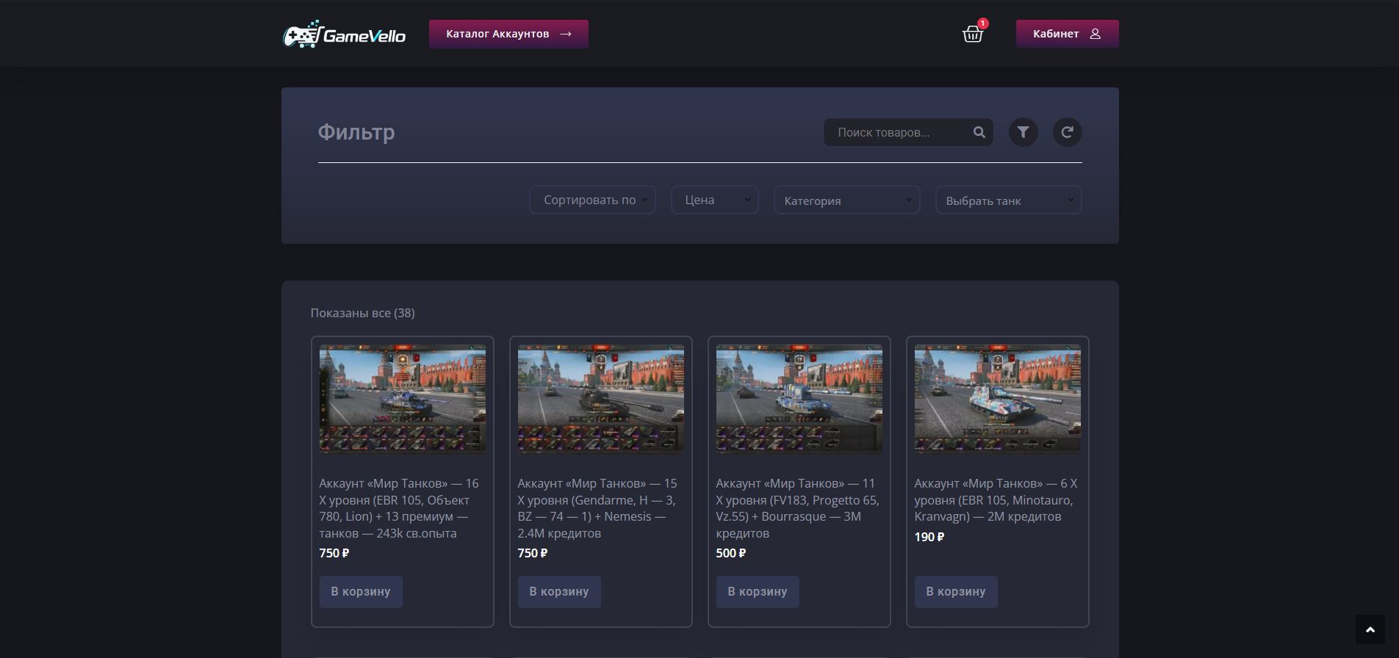Open the EBR 105, Объект 780, Lion listing

pyautogui.click(x=399, y=508)
